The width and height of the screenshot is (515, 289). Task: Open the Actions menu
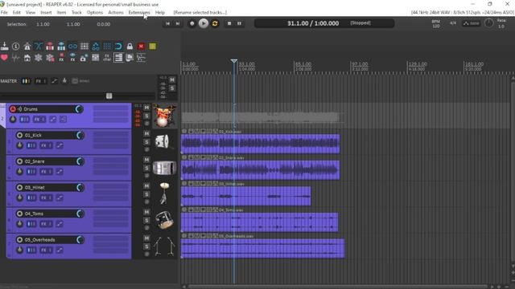tap(116, 13)
